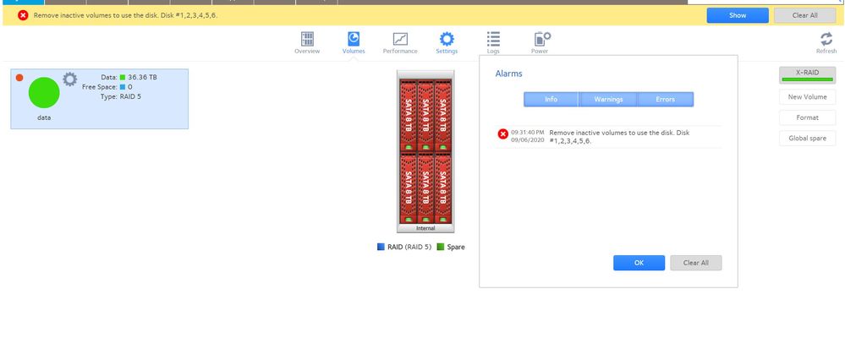The width and height of the screenshot is (845, 354).
Task: Click the New Volume button
Action: 807,97
